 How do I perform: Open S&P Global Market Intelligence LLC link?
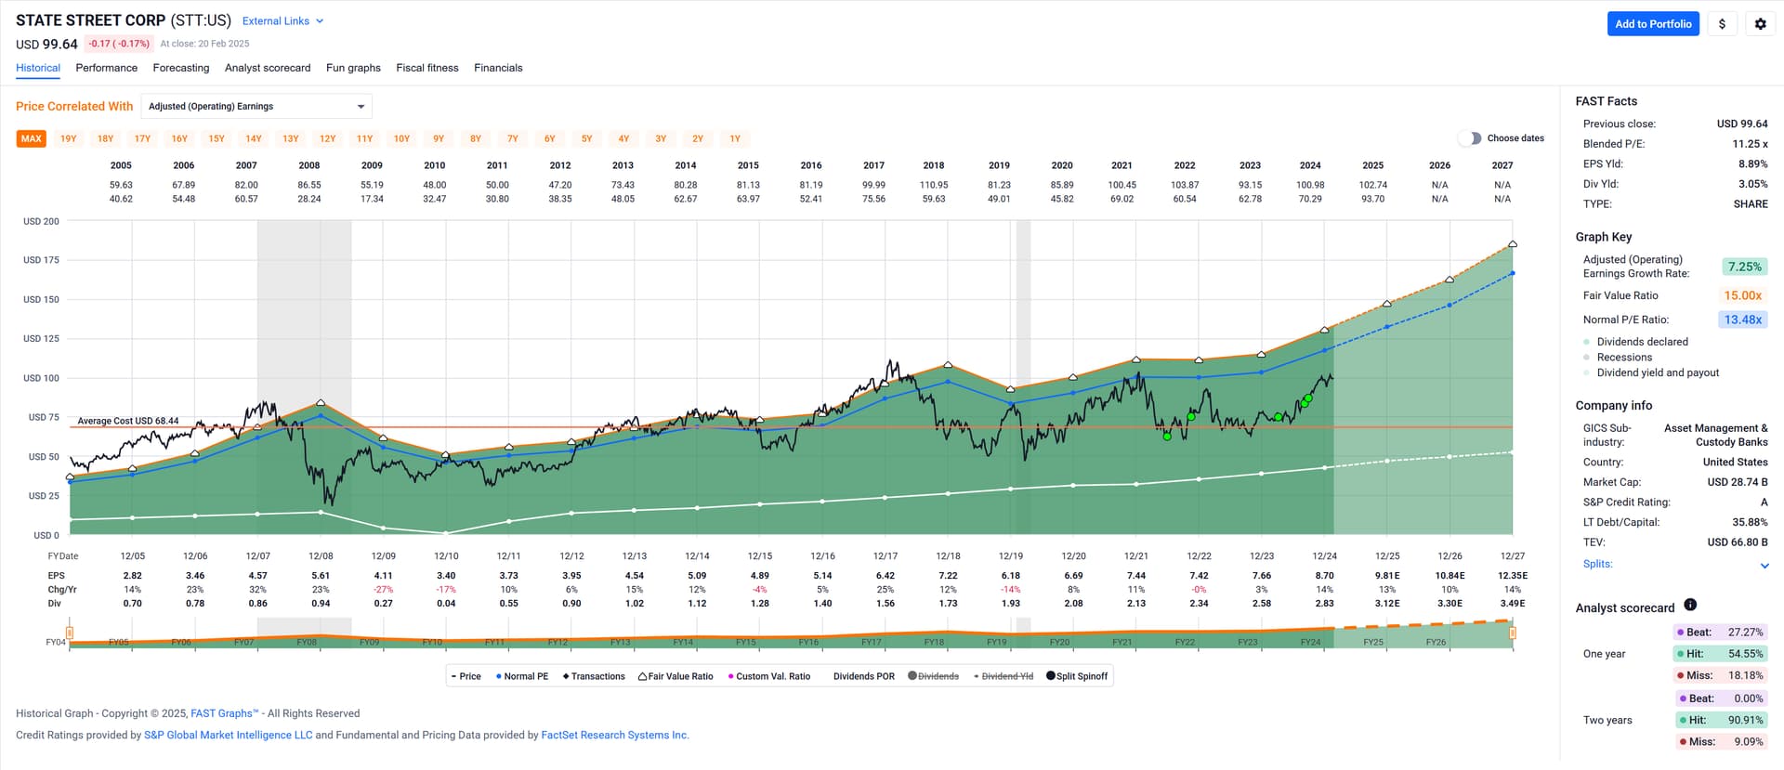(228, 735)
